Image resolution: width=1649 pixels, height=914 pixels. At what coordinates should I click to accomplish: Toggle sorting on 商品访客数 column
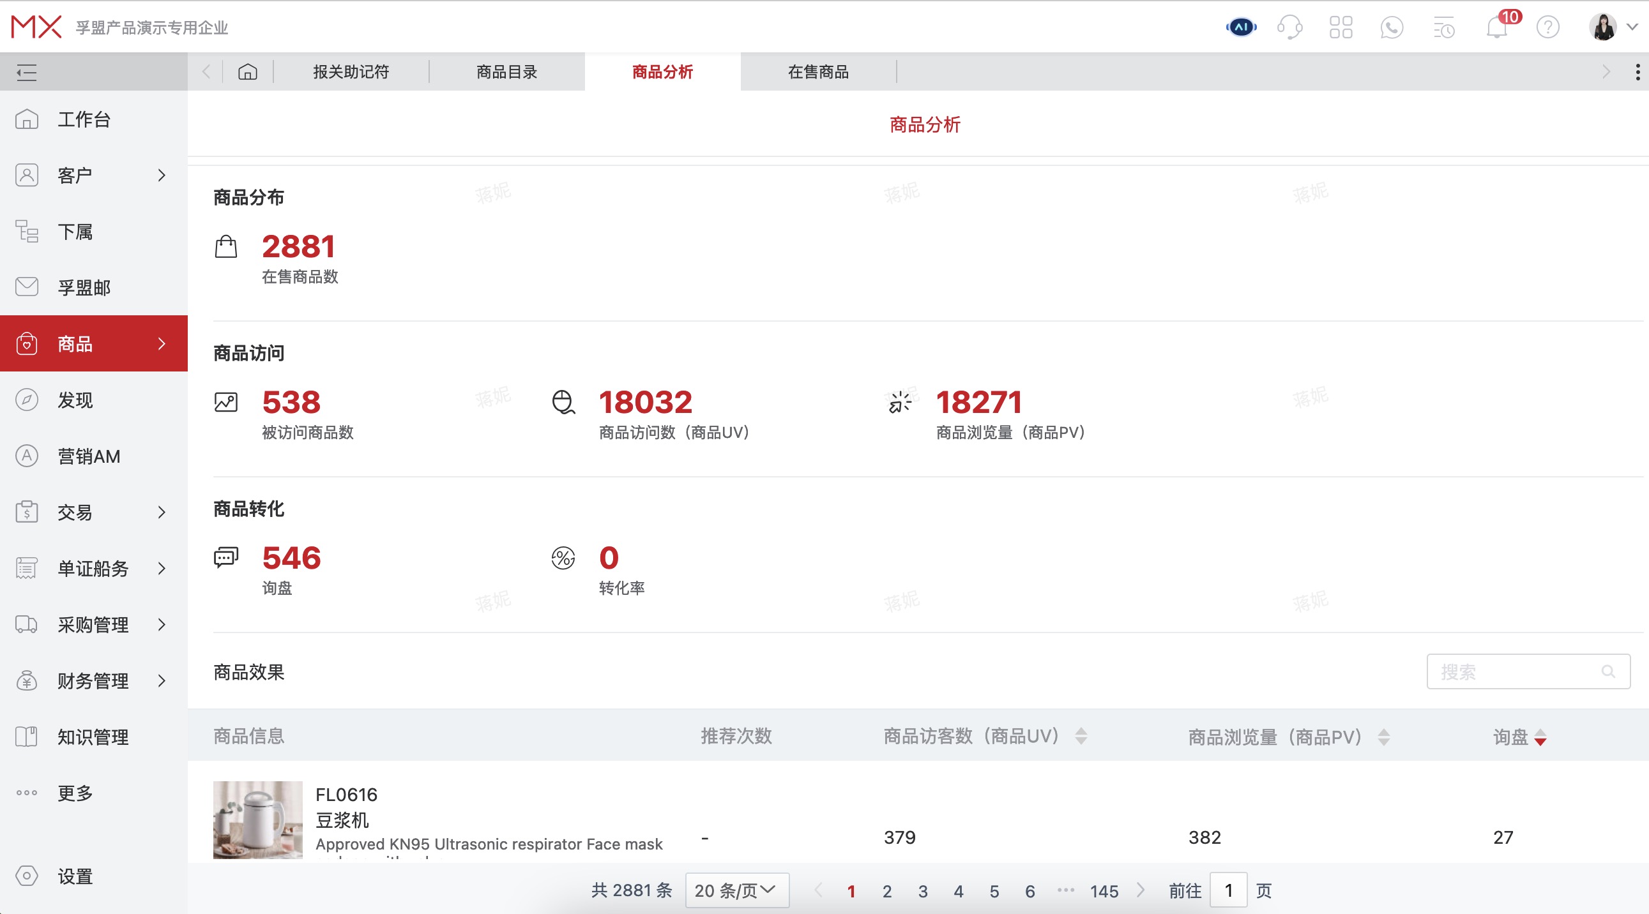click(1081, 737)
